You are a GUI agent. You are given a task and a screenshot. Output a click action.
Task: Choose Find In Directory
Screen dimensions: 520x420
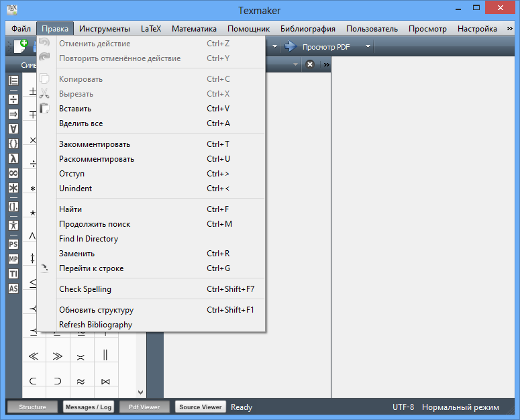[x=151, y=239]
